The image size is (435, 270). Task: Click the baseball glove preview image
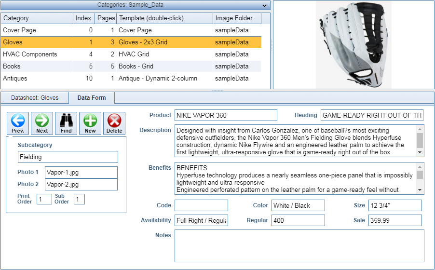tap(353, 44)
